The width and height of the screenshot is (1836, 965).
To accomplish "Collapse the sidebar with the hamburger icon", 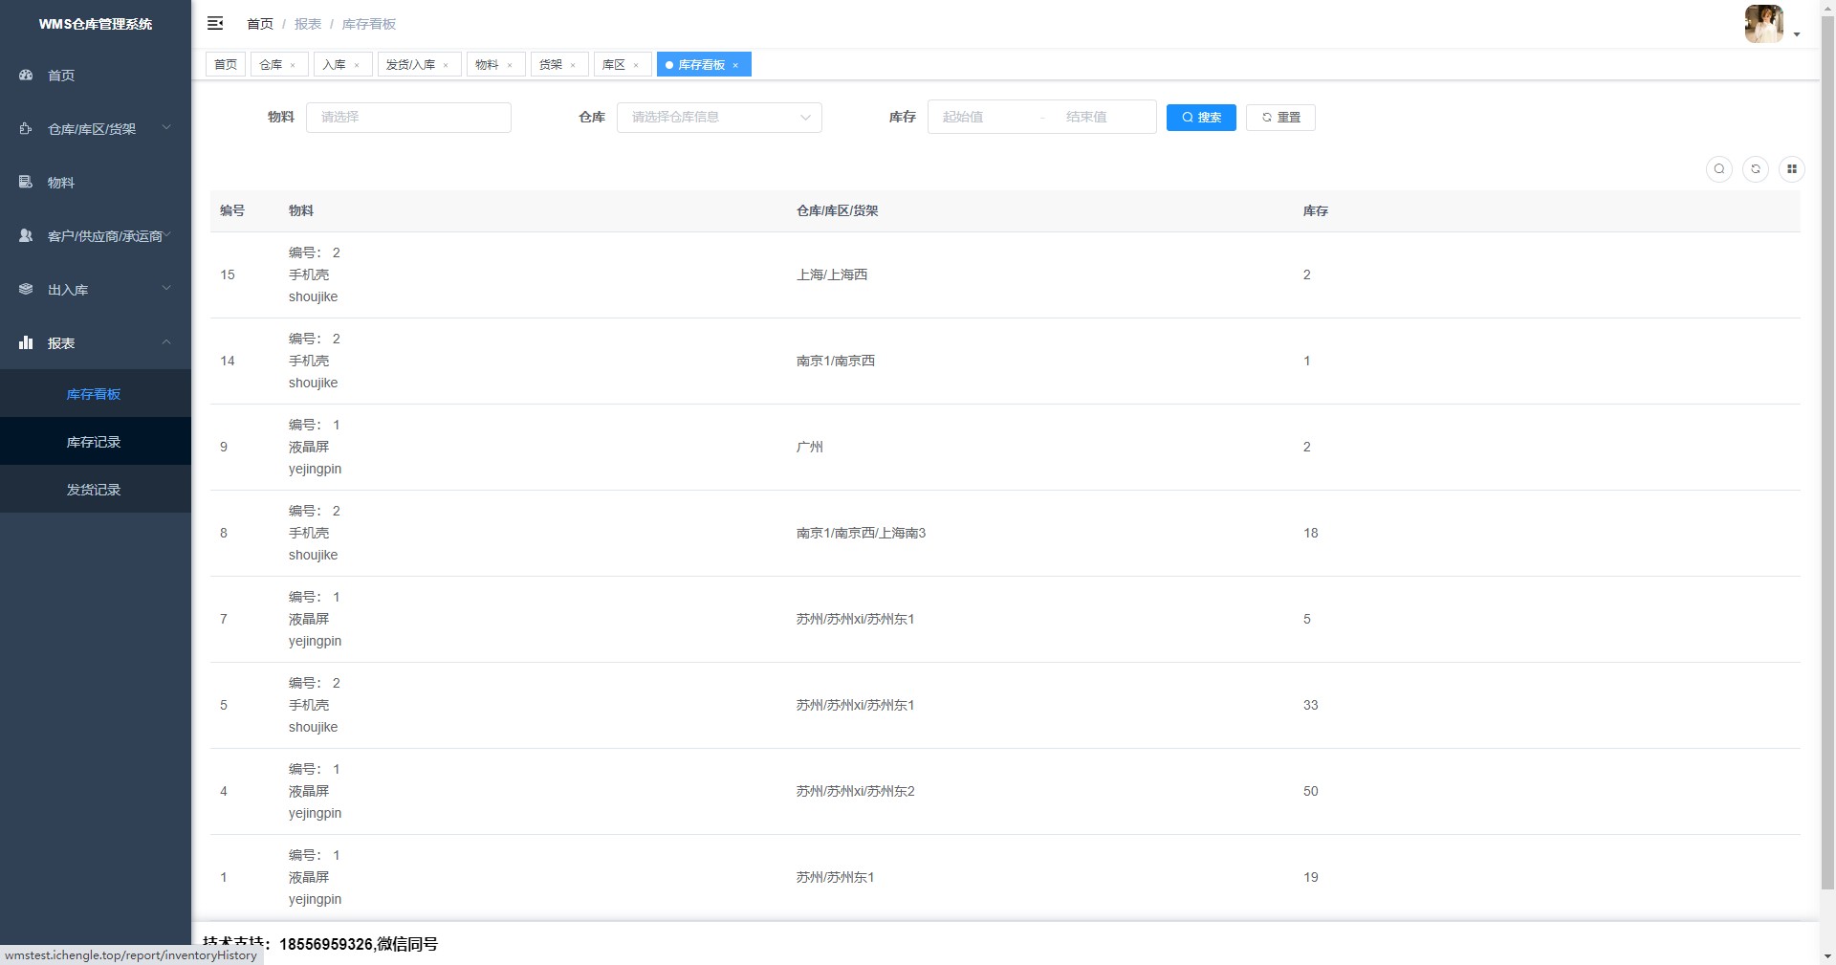I will (x=215, y=23).
